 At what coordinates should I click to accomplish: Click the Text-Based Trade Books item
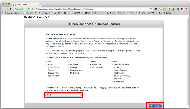pyautogui.click(x=121, y=66)
